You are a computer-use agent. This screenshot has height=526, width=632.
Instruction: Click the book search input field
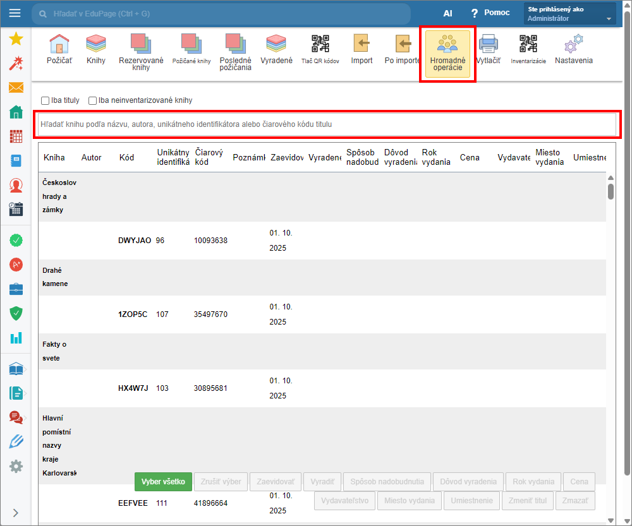[327, 124]
